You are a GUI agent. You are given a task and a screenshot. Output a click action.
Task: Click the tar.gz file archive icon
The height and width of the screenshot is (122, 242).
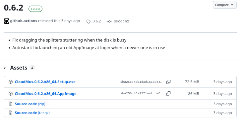[11, 113]
